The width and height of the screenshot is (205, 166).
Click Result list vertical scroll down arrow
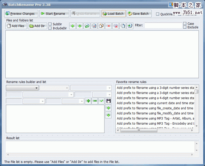(196, 150)
